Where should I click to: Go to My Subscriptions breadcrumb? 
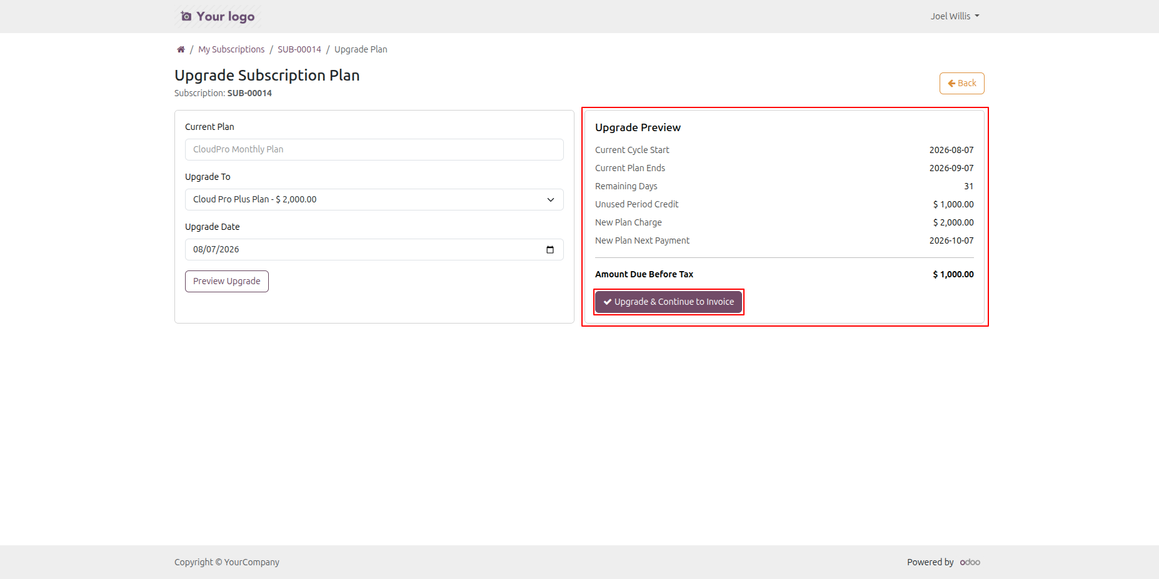231,49
